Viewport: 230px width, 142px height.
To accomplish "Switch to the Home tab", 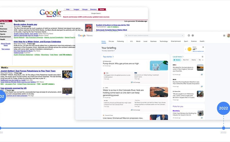I will [x=103, y=41].
